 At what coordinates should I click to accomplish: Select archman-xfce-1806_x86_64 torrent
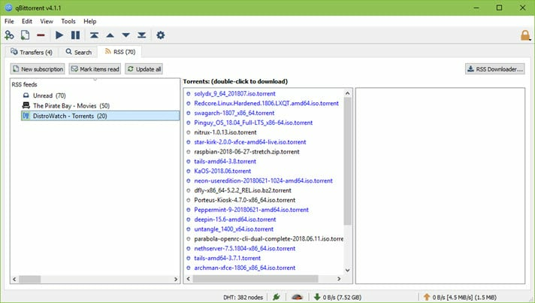pyautogui.click(x=245, y=268)
